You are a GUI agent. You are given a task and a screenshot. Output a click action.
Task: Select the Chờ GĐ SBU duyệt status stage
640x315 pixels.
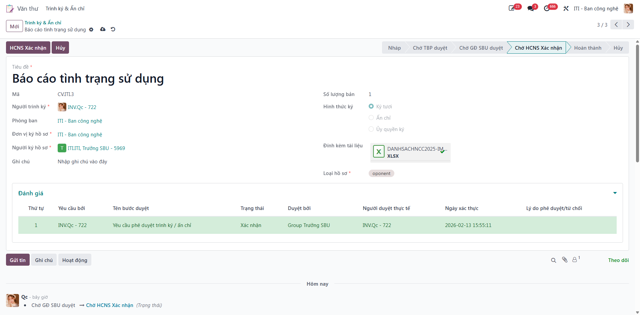tap(481, 48)
